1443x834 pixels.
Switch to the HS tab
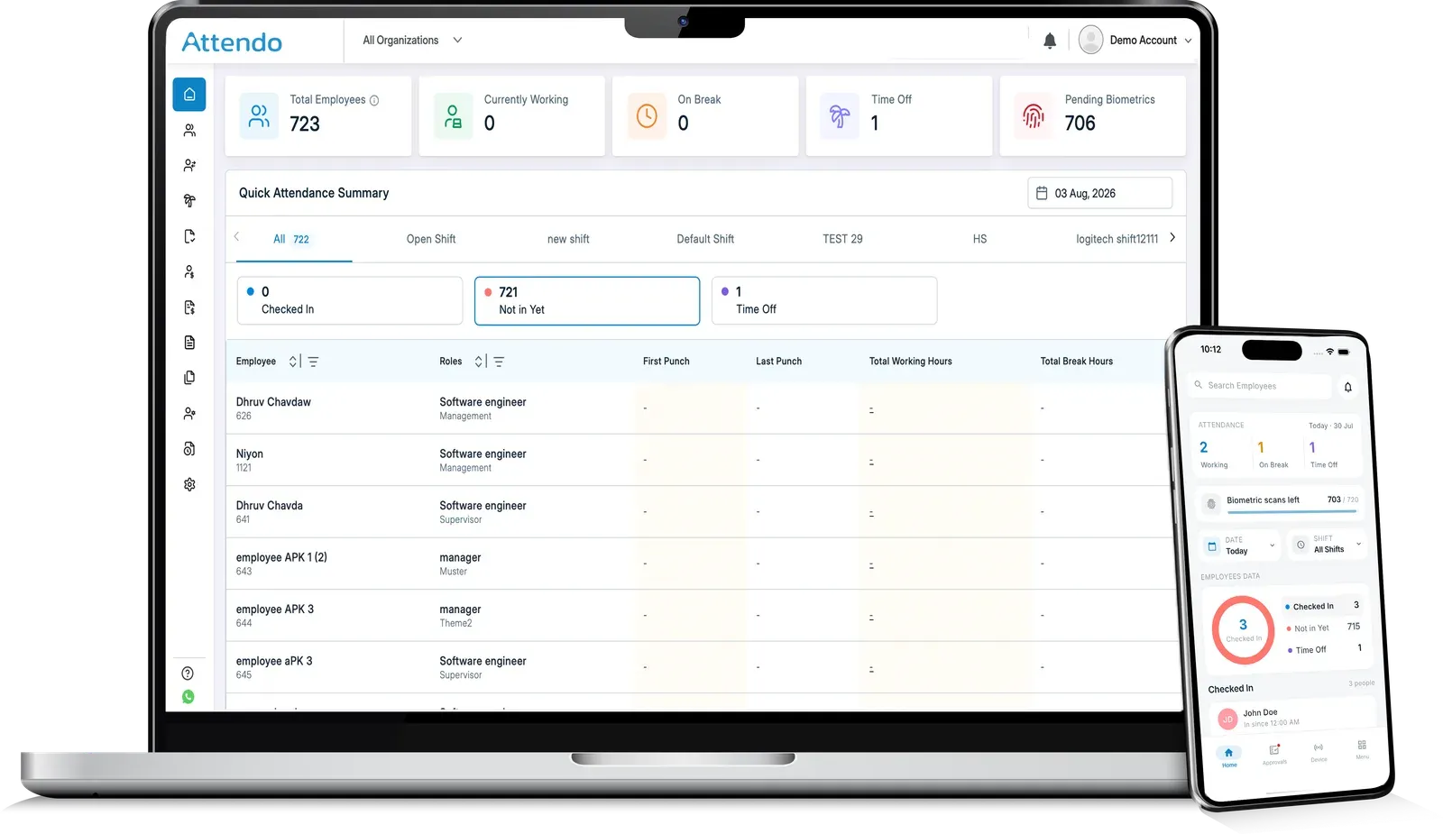coord(979,240)
